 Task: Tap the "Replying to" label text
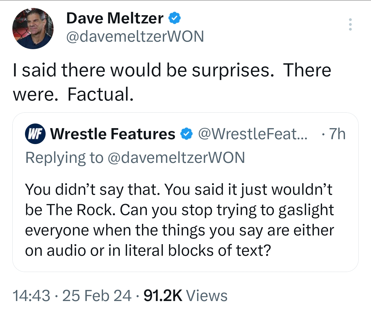click(x=64, y=157)
